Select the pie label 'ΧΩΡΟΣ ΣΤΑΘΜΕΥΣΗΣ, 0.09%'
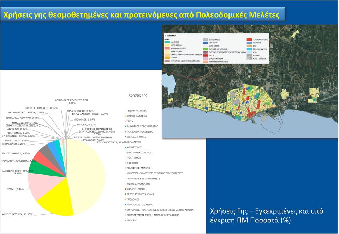The height and width of the screenshot is (234, 339). [x=41, y=108]
